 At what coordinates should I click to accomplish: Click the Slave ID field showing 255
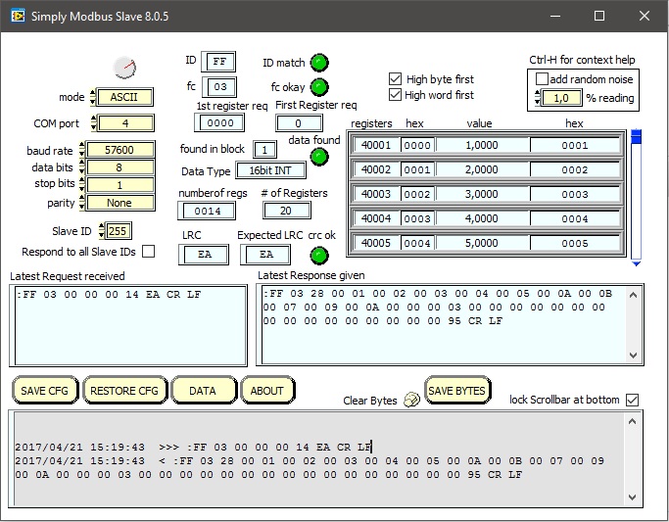(x=119, y=231)
